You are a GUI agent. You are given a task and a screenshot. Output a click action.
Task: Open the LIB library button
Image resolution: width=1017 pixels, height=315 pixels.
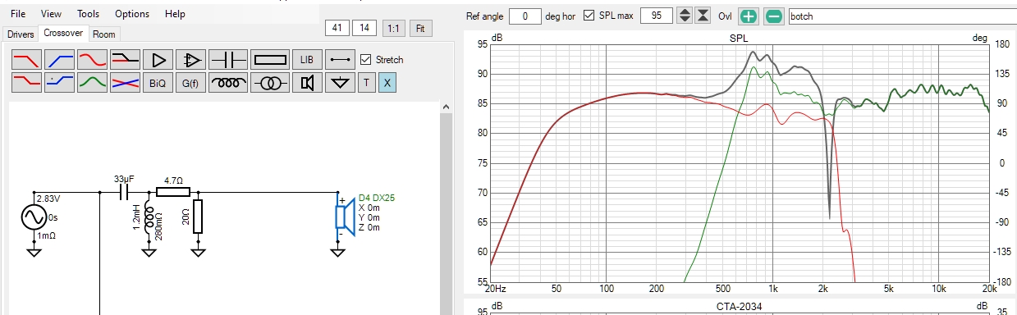coord(307,60)
